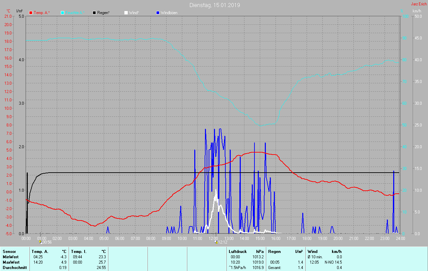Click the black Regen legend square

tap(94, 13)
